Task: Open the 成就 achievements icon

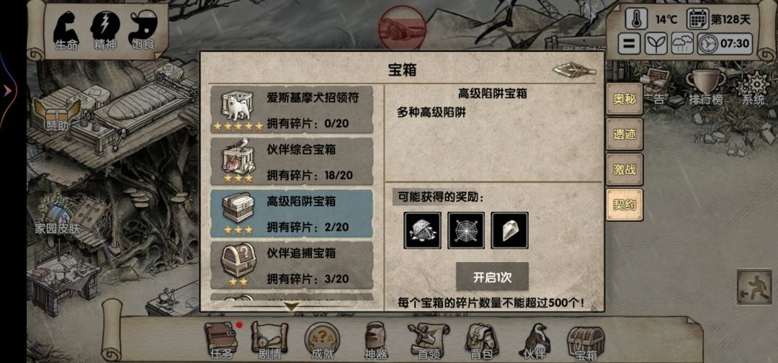Action: click(323, 341)
